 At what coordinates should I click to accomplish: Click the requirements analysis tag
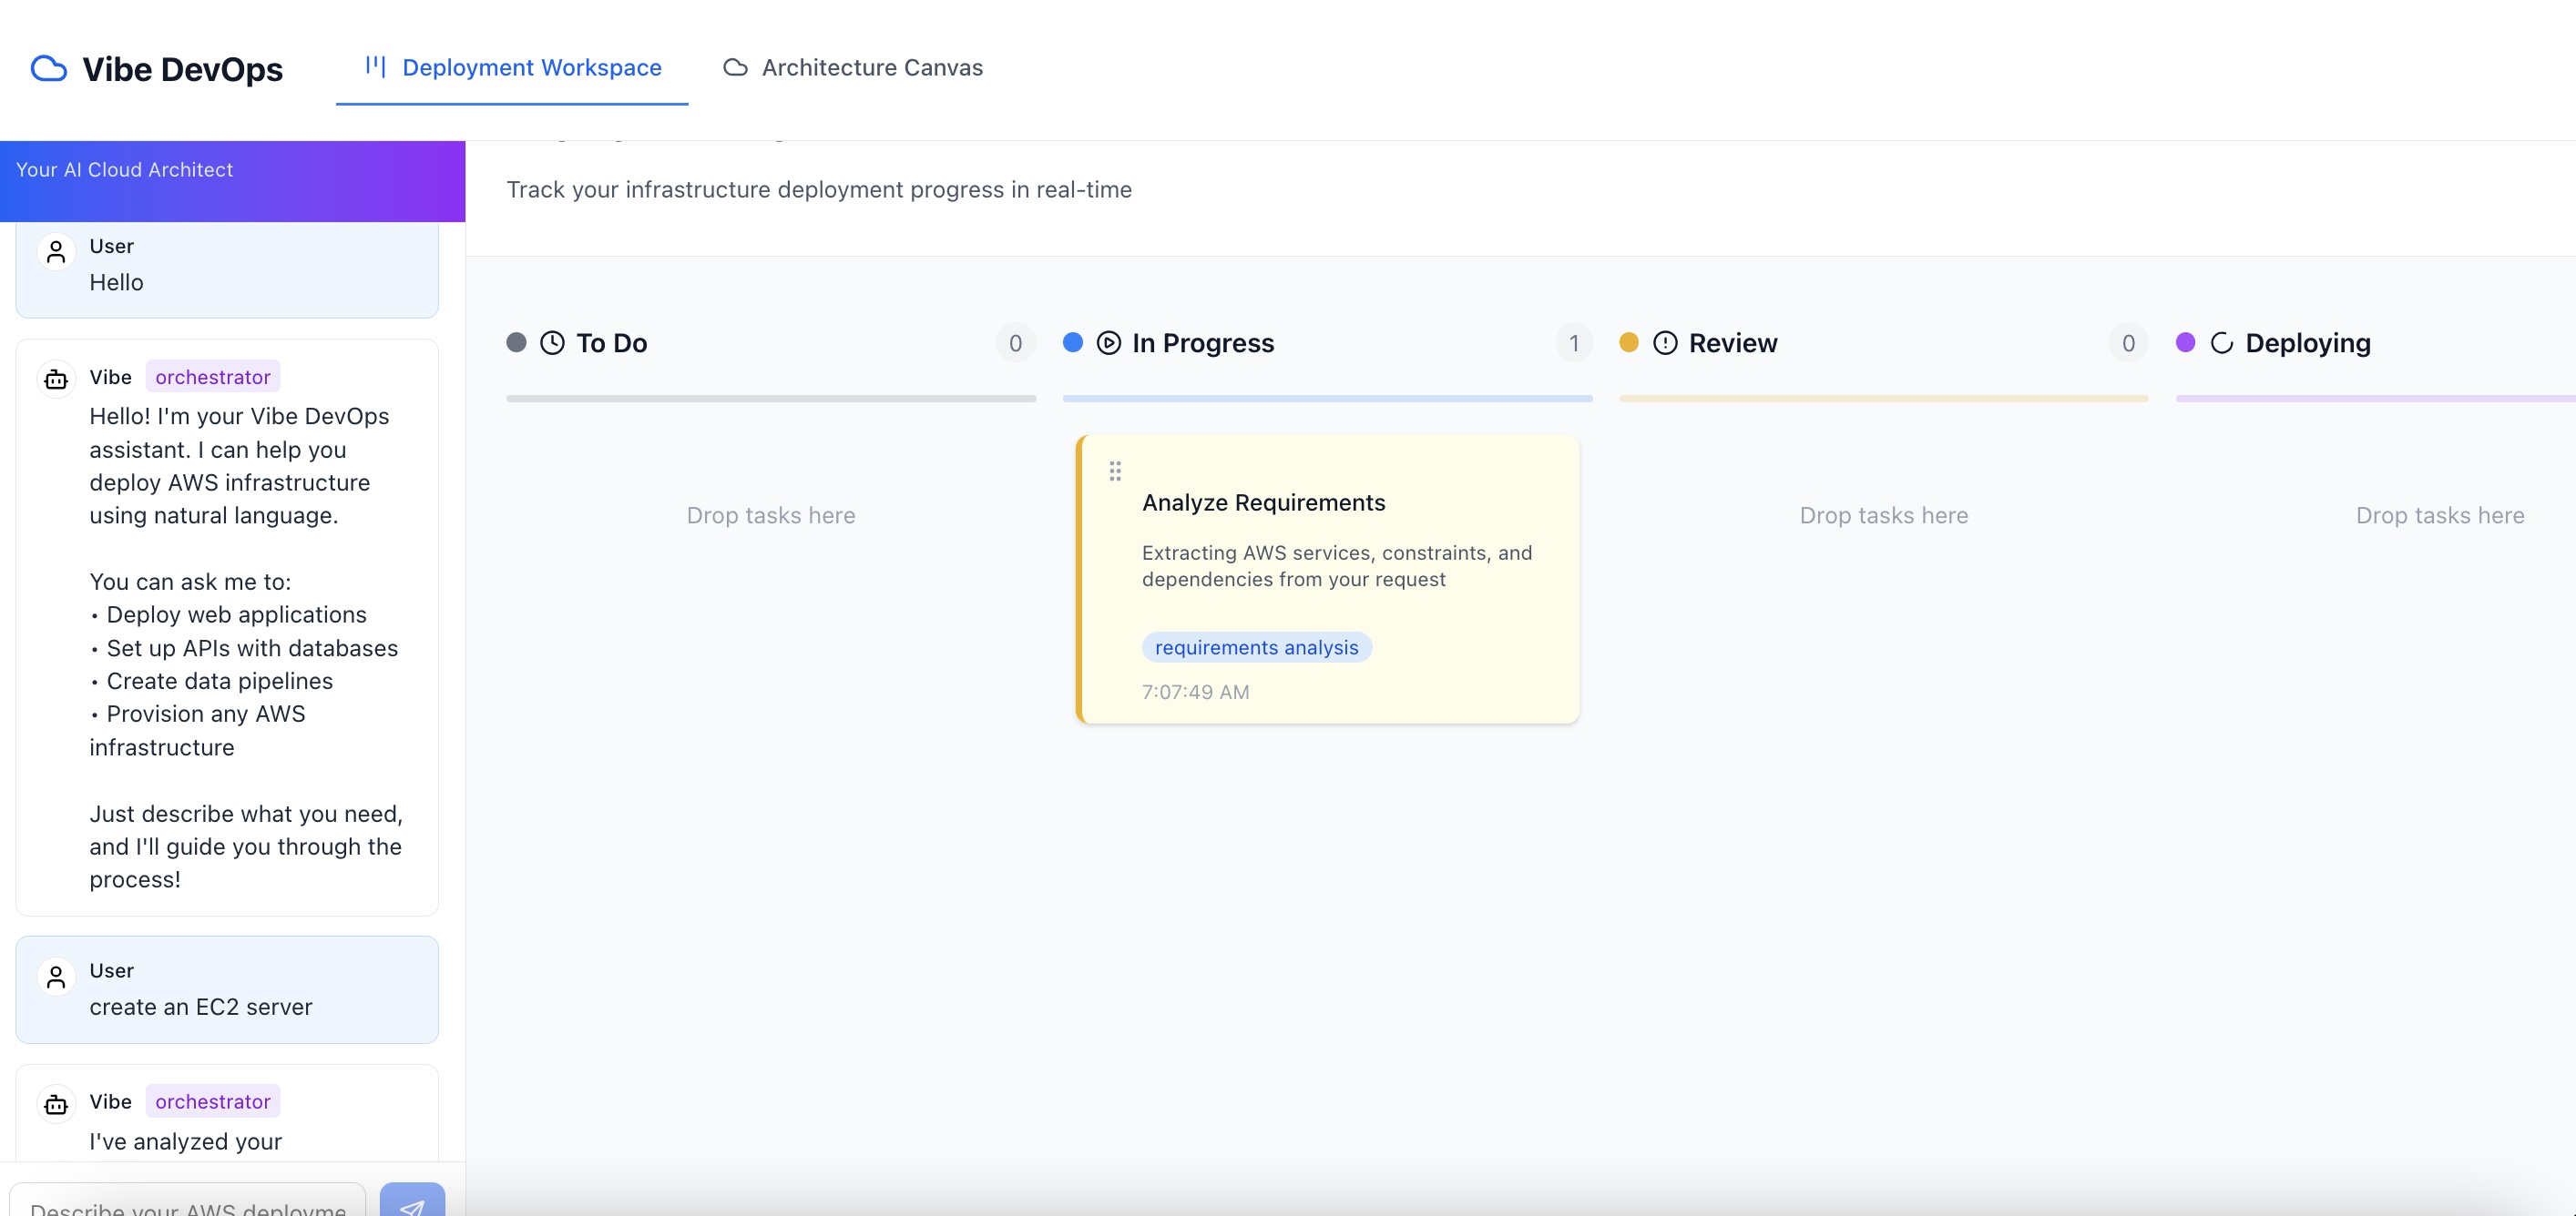click(1256, 647)
